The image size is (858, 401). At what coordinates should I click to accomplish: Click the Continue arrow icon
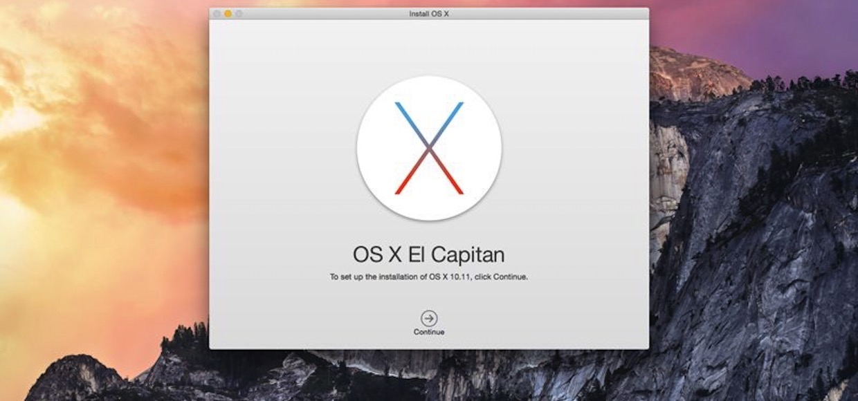tap(429, 318)
